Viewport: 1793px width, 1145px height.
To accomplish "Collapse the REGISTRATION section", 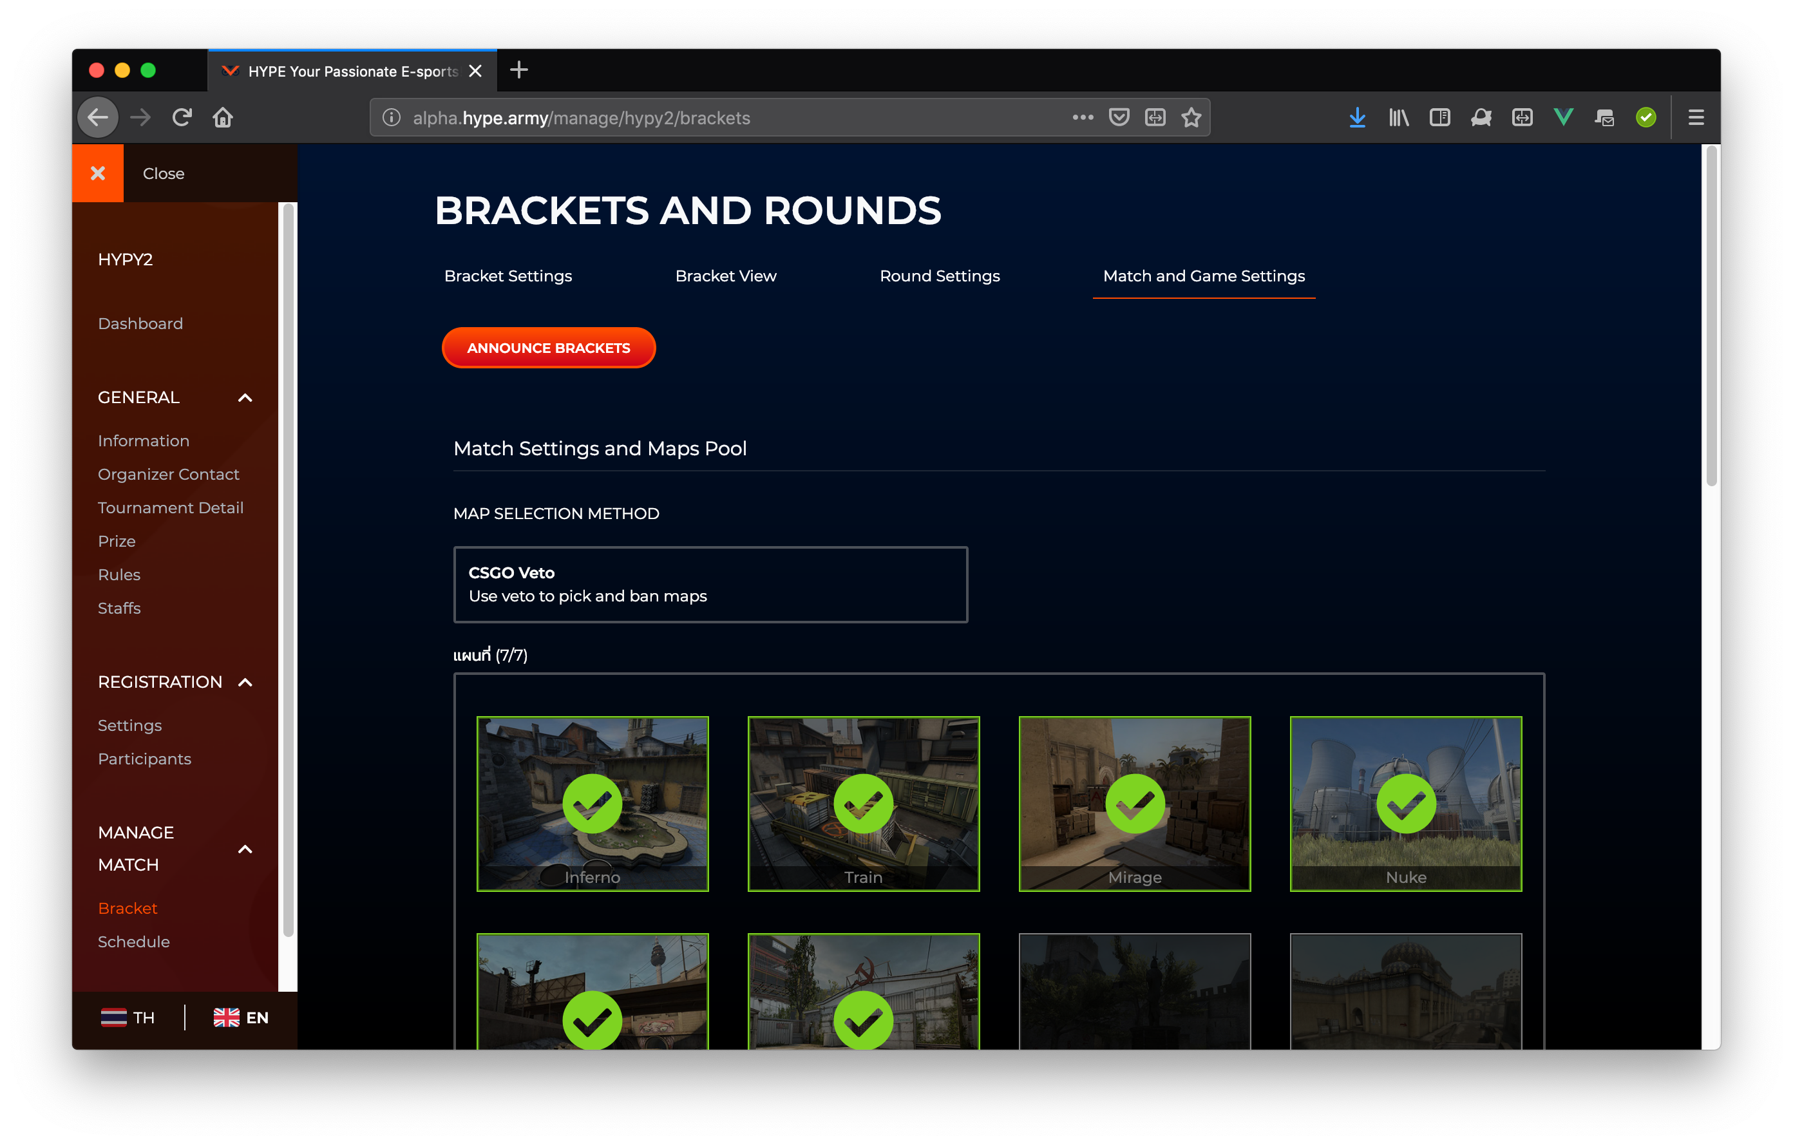I will (x=245, y=683).
